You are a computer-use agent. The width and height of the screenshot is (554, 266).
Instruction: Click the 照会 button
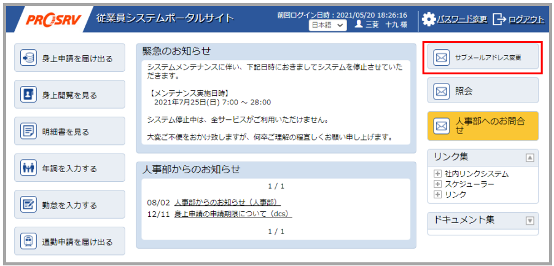click(x=483, y=90)
